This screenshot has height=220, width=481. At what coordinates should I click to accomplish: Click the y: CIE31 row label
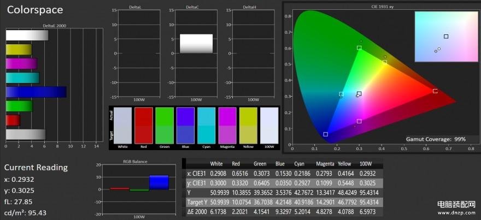(x=197, y=183)
